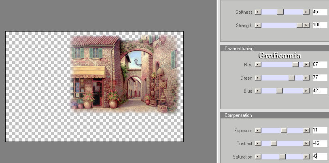Click the Strength slider left arrow
Screen dimensions: 329x163
click(x=258, y=25)
